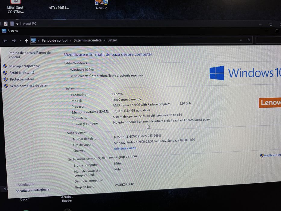The image size is (281, 211).
Task: Click the Vizualizare informații de bază heading
Action: [108, 54]
